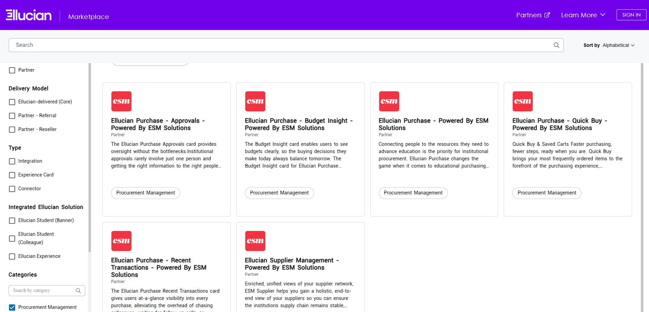Click Procurement Management tag on Budget Insight card

click(279, 193)
